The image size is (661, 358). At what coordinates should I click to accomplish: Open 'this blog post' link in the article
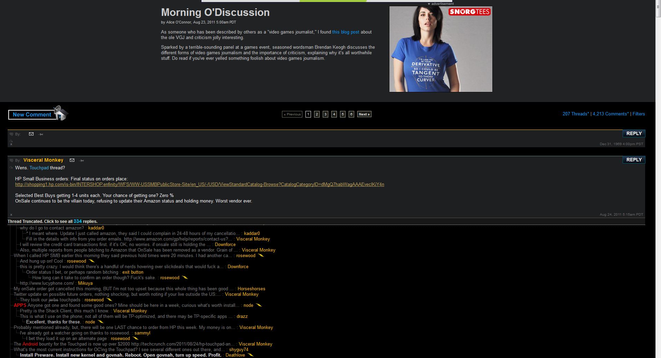point(346,32)
